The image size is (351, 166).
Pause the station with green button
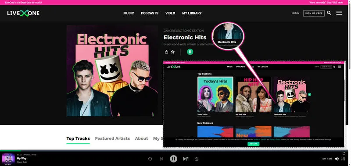(x=190, y=52)
